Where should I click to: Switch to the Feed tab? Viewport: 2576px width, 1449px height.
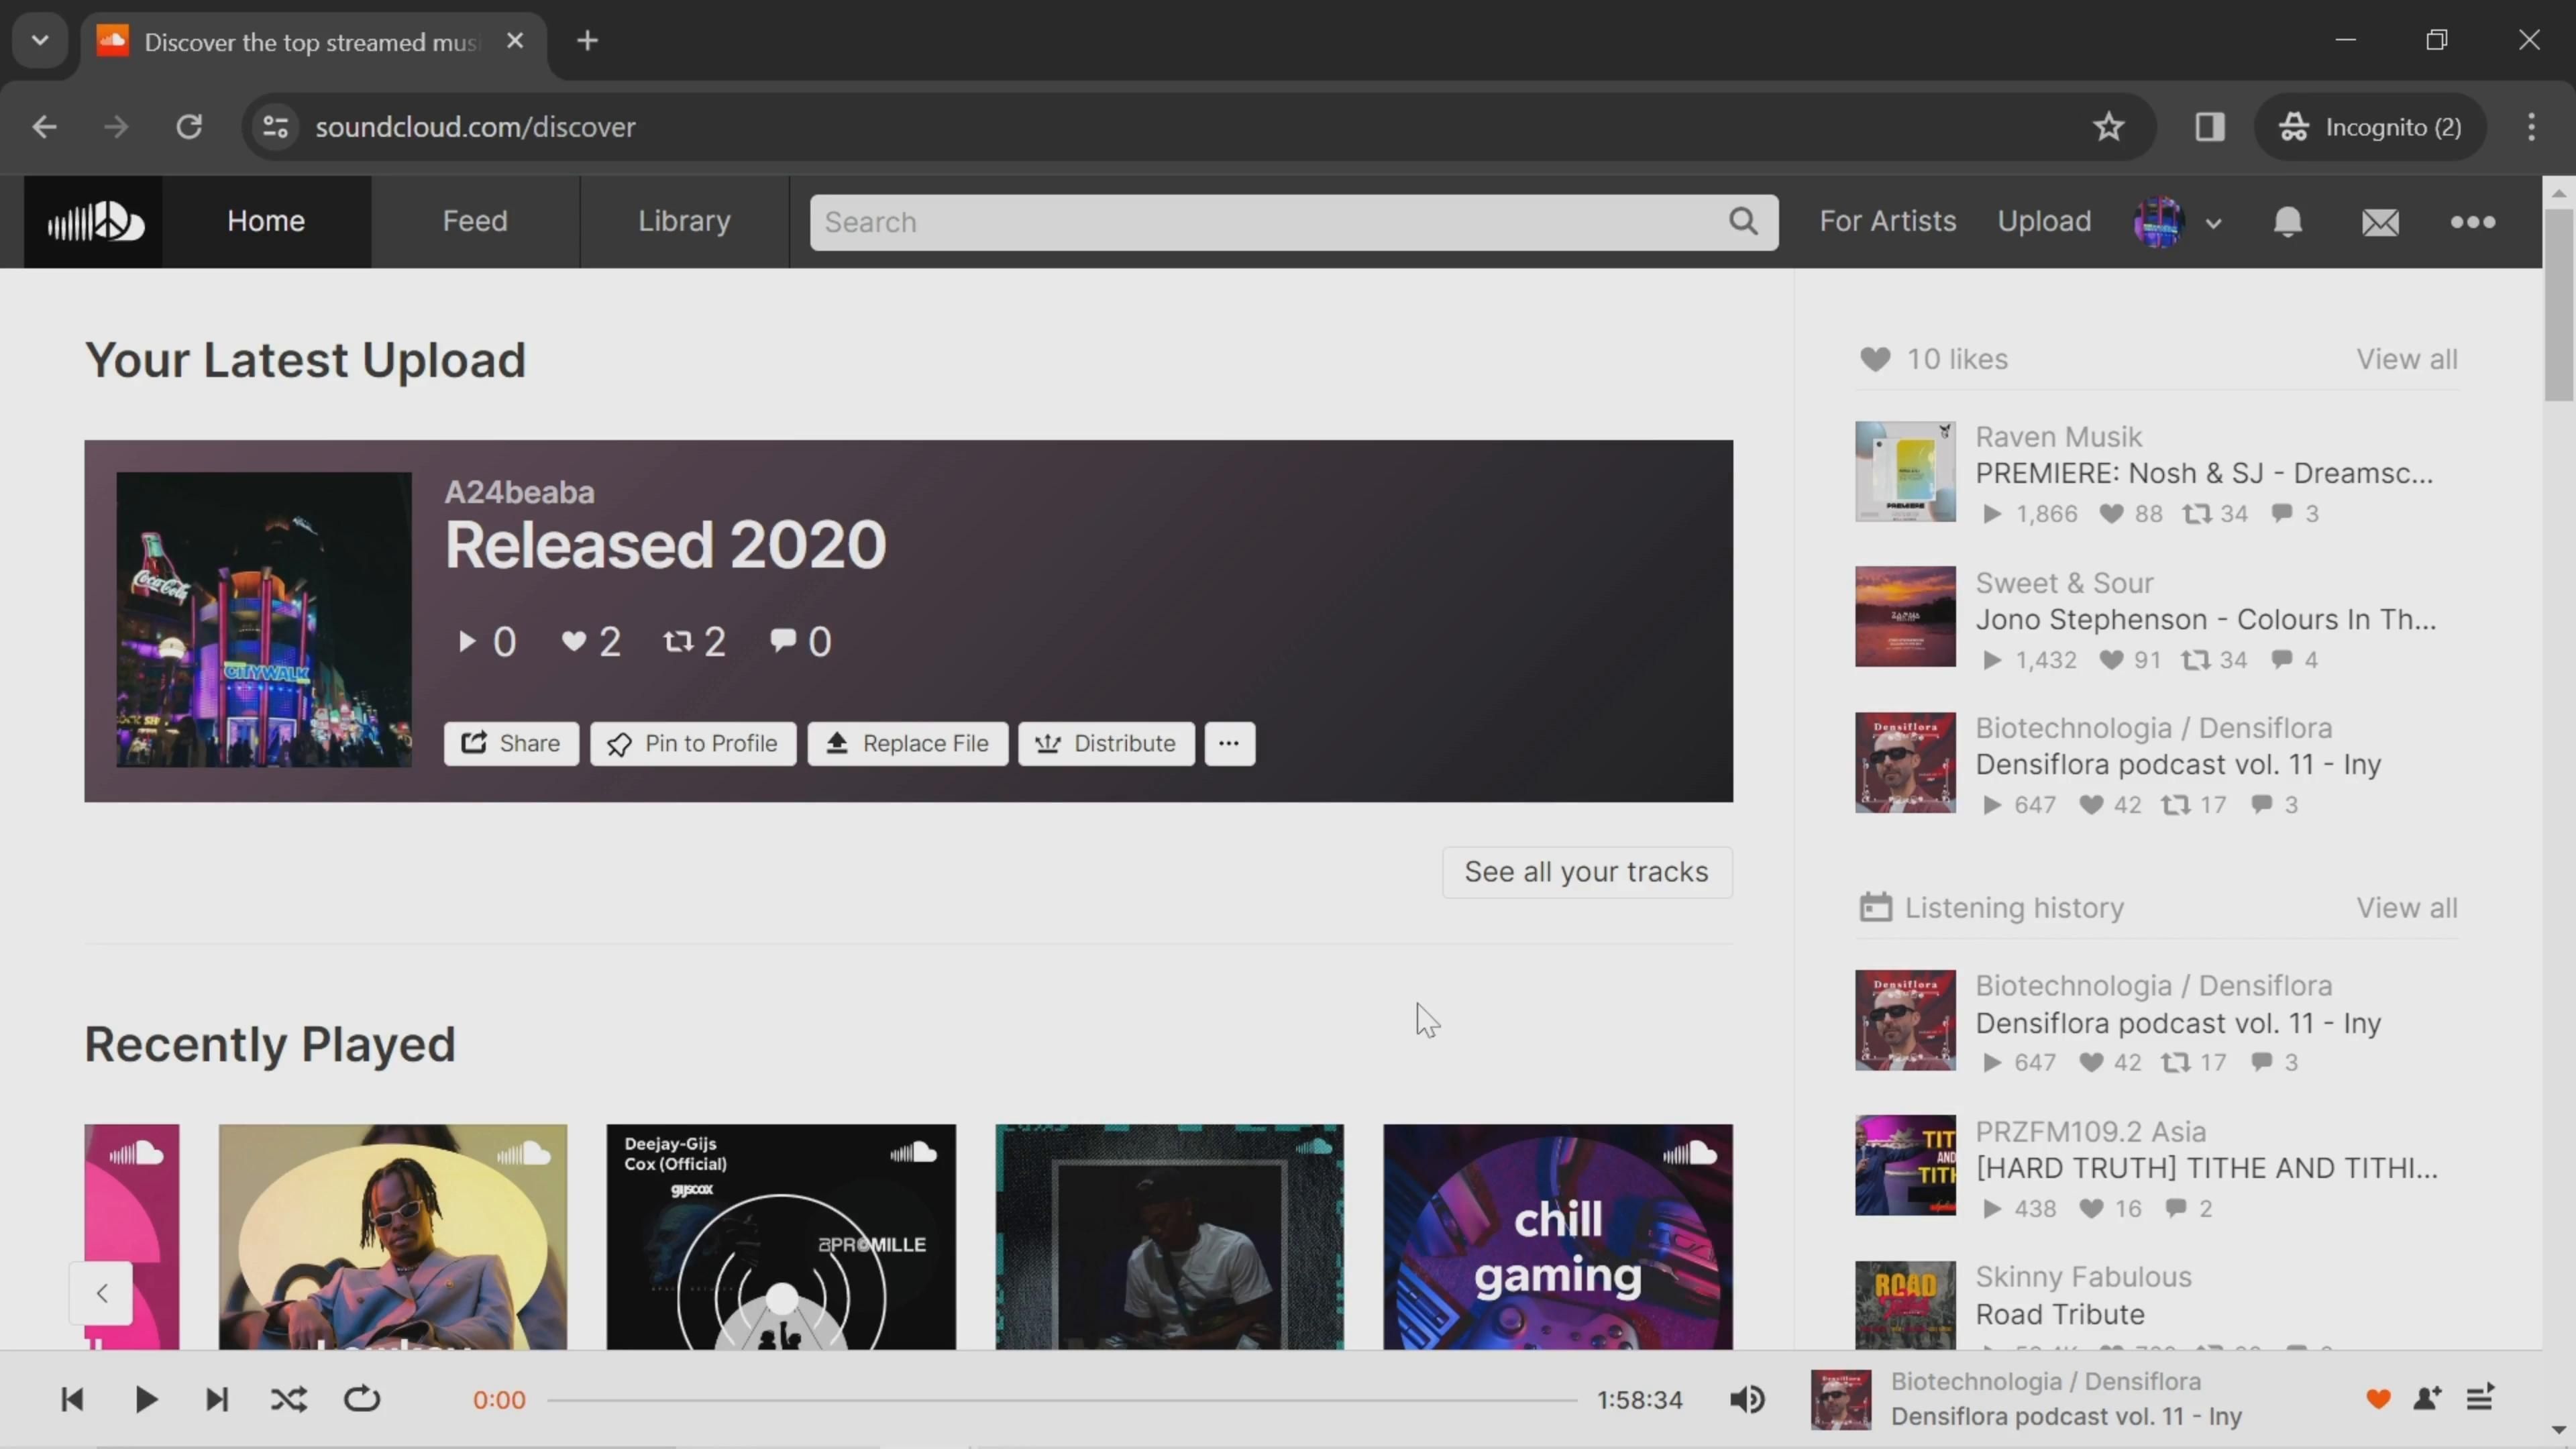click(475, 221)
